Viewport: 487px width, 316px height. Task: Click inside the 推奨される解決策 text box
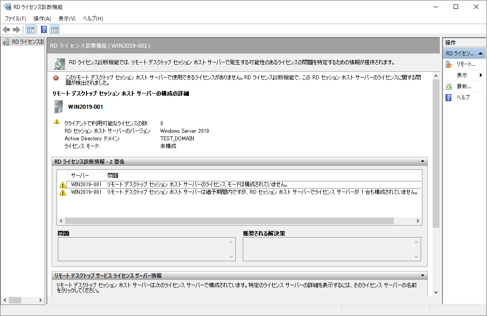(328, 249)
